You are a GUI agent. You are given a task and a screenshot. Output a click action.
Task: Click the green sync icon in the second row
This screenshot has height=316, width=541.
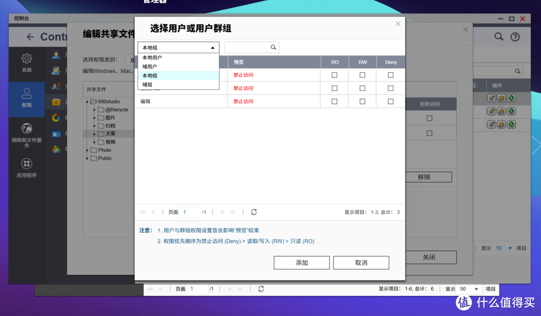pyautogui.click(x=510, y=111)
